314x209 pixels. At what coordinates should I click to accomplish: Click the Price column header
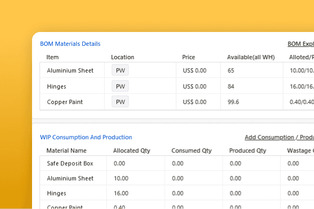pos(189,57)
